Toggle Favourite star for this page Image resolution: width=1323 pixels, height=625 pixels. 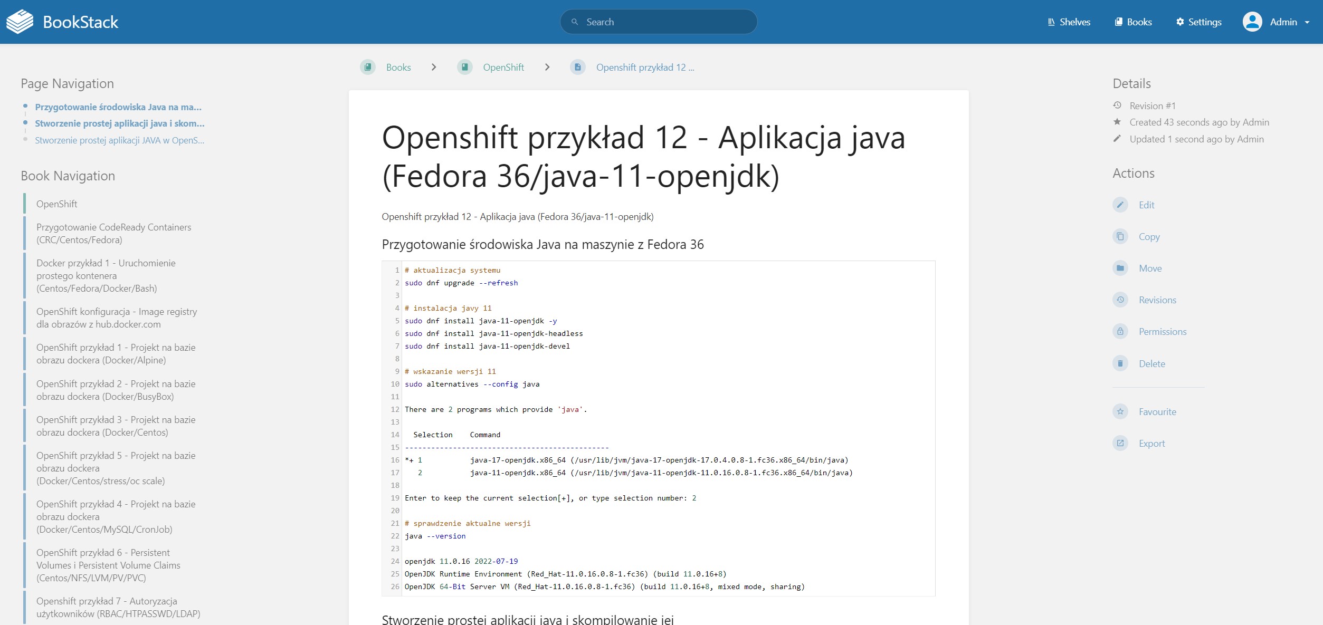click(1120, 411)
